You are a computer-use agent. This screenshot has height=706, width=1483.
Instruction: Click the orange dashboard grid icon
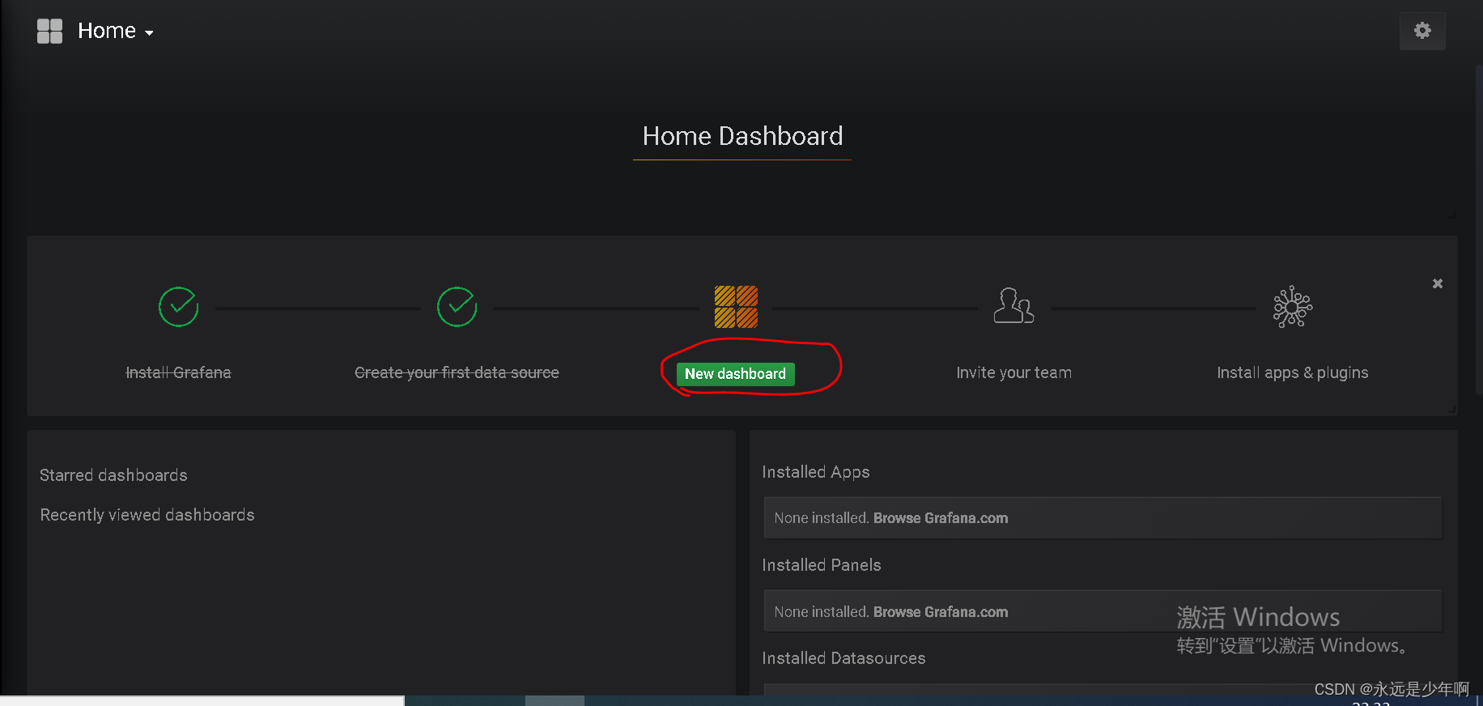pyautogui.click(x=736, y=307)
